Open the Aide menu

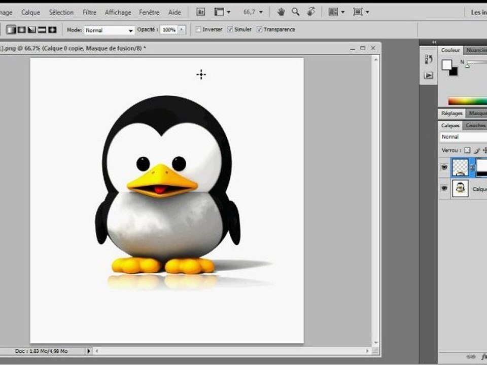(175, 12)
